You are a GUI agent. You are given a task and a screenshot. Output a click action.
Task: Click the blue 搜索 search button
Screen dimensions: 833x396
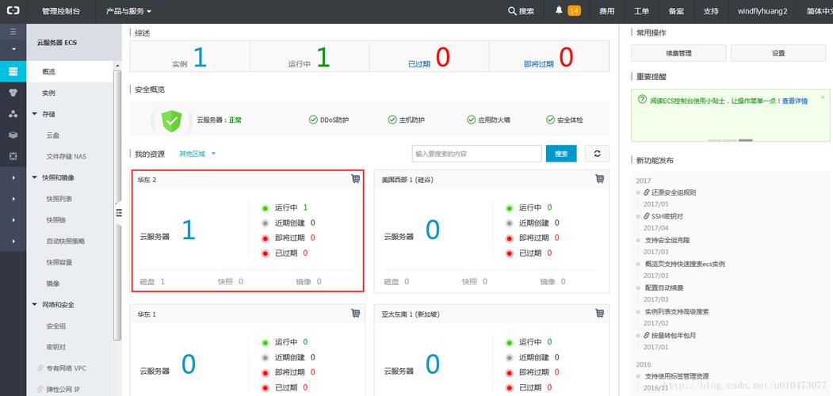tap(561, 154)
